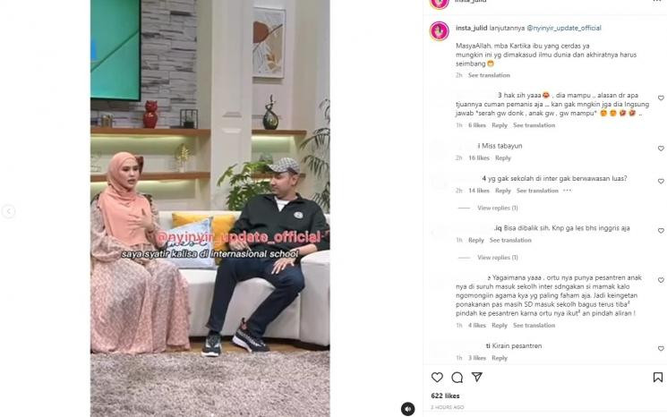View the 622 likes list
667x417 pixels.
pos(445,396)
